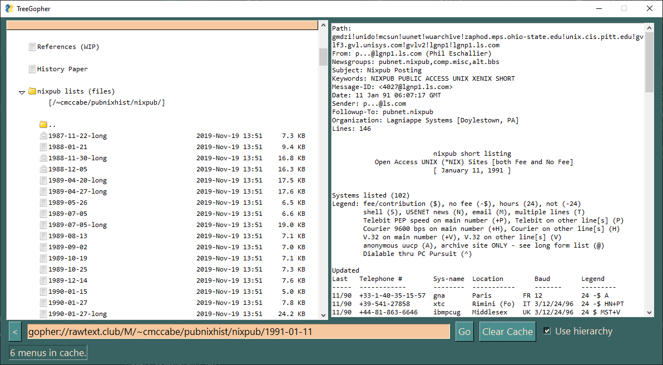Image resolution: width=663 pixels, height=365 pixels.
Task: Click the 1987-11-22-long mail file icon
Action: click(x=43, y=136)
